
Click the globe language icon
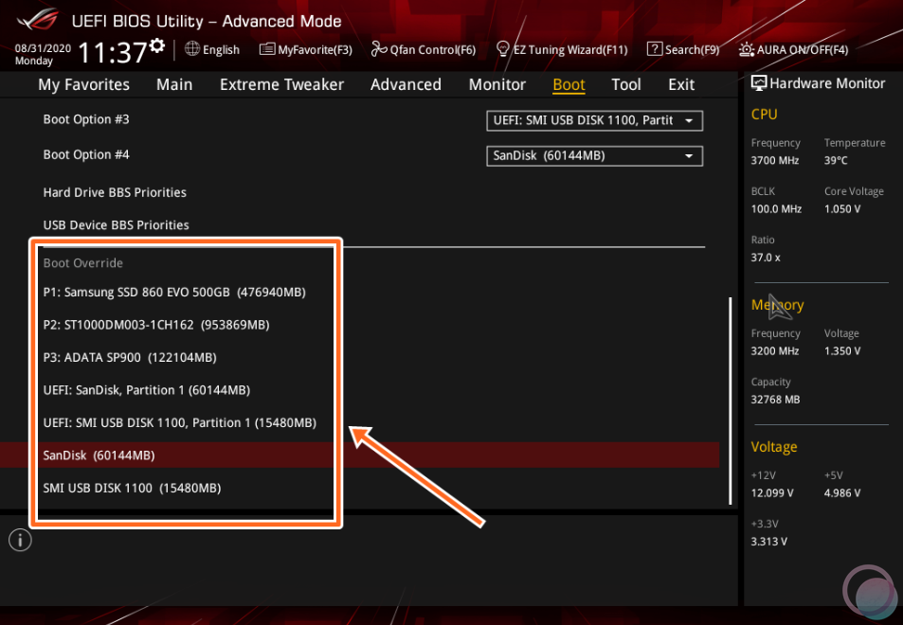pyautogui.click(x=192, y=49)
